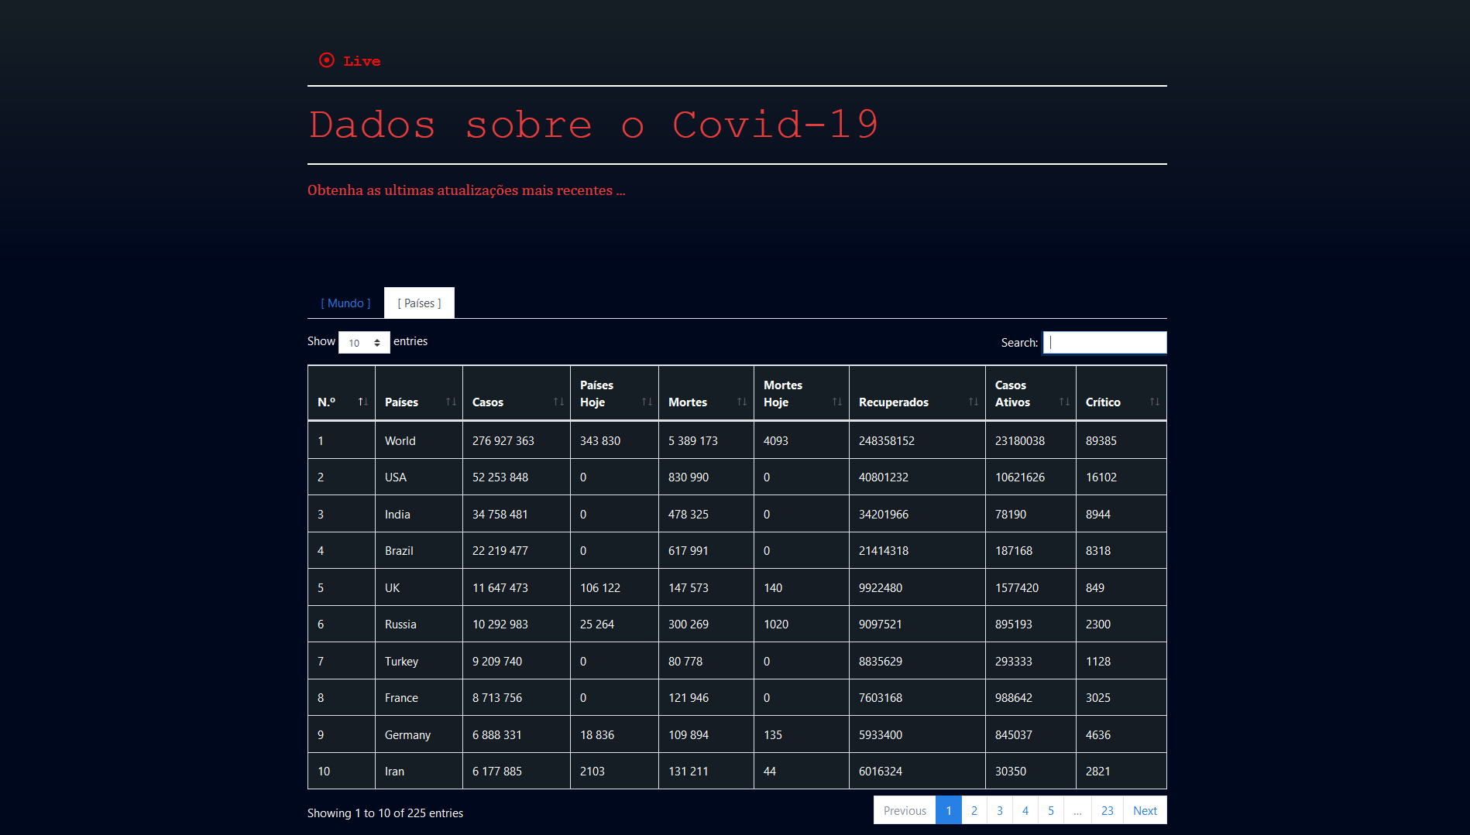Click Germany cases today value 18 836

(x=597, y=734)
